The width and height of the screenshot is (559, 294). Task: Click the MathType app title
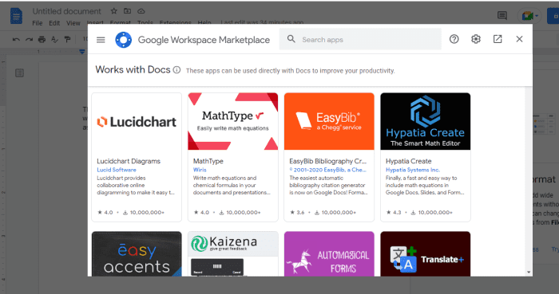[x=208, y=161]
